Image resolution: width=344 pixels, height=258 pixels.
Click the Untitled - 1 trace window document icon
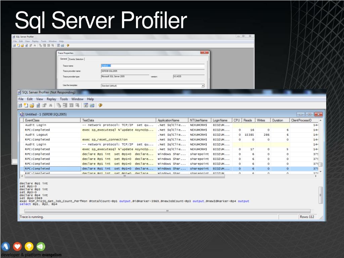[22, 114]
